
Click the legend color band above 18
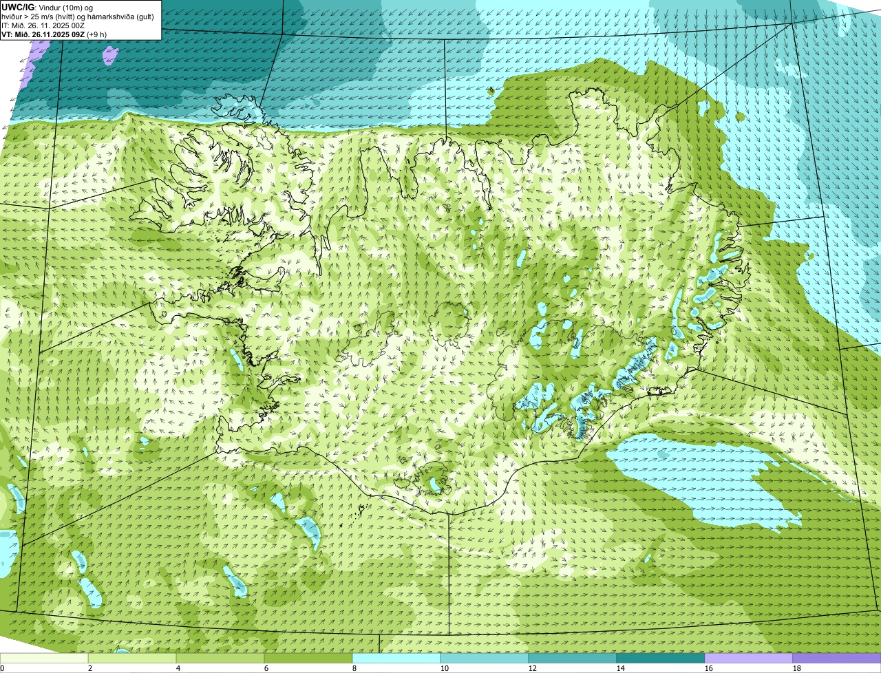point(837,659)
